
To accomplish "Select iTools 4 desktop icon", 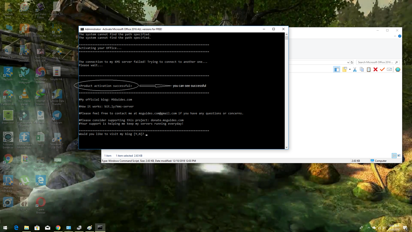I will pyautogui.click(x=8, y=204).
